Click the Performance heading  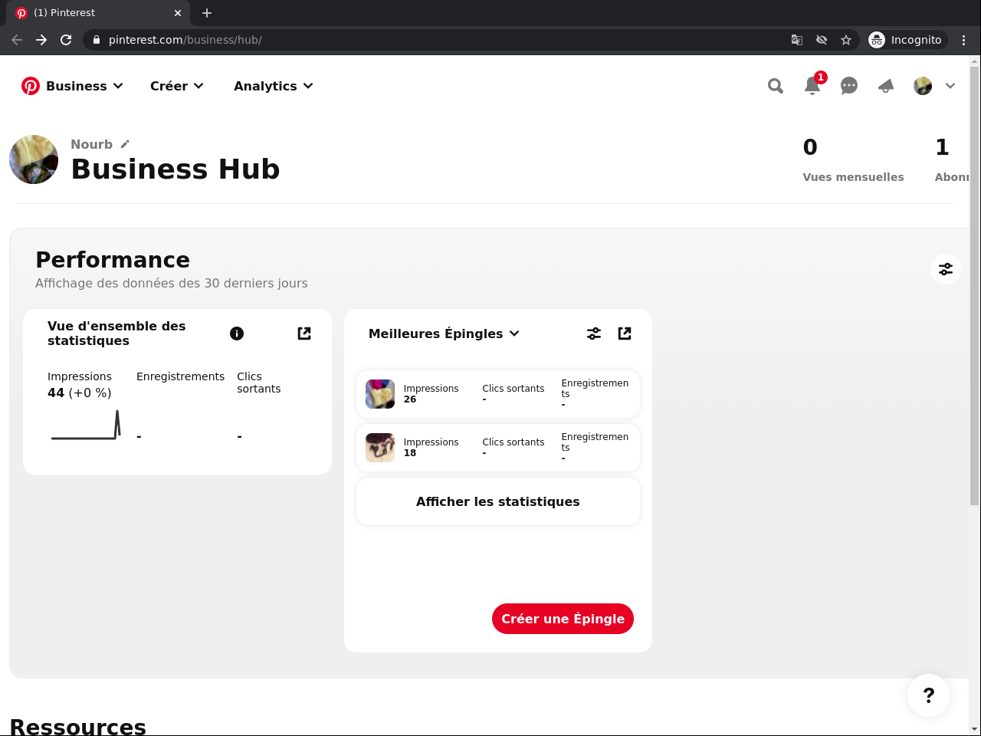[113, 260]
